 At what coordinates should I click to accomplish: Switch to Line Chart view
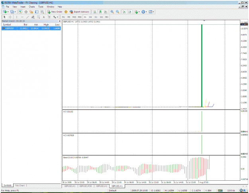click(x=106, y=12)
